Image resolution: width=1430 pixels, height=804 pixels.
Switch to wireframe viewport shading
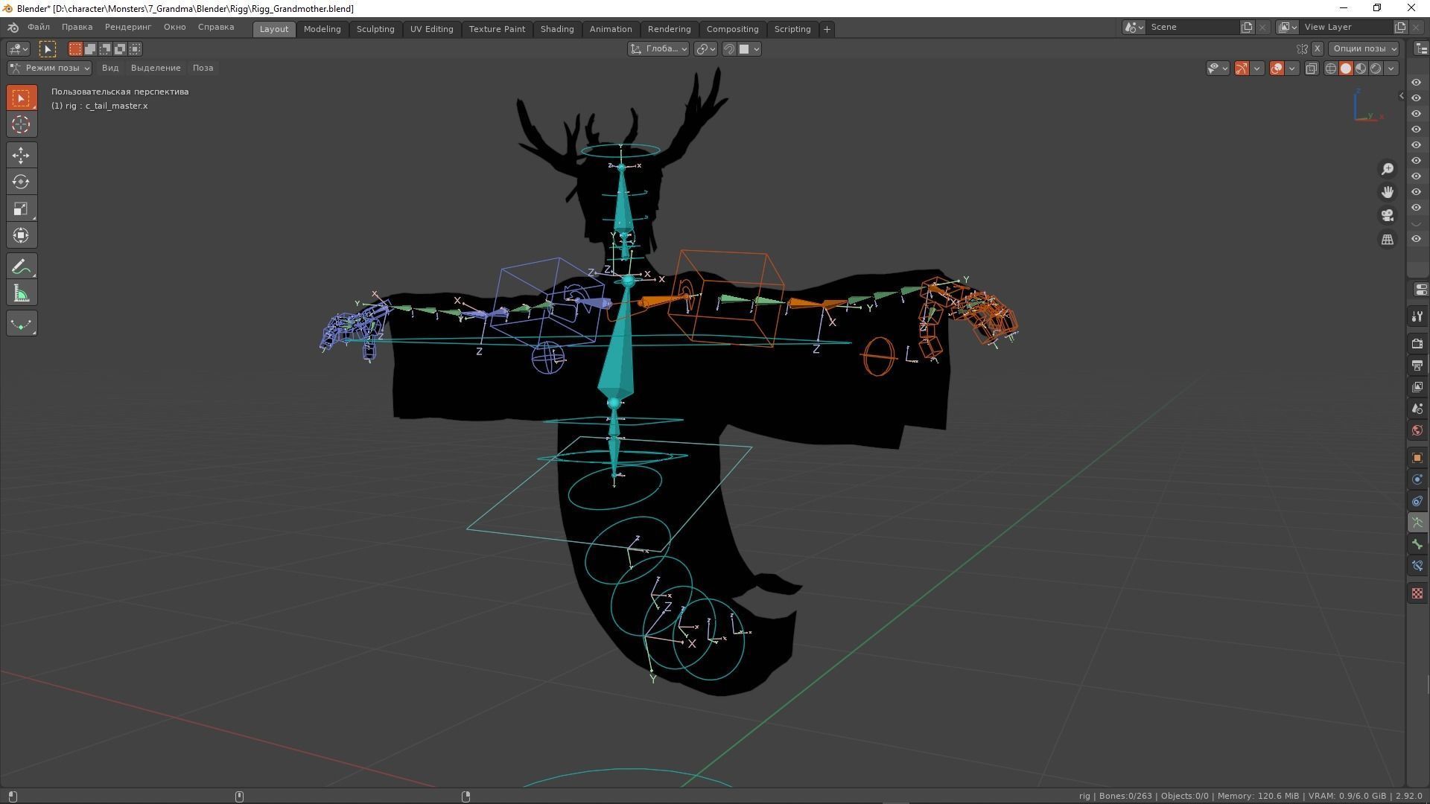[1330, 68]
